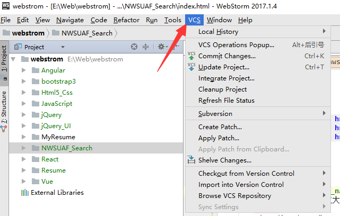This screenshot has height=216, width=340.
Task: Open Import into Version Control submenu
Action: click(258, 184)
